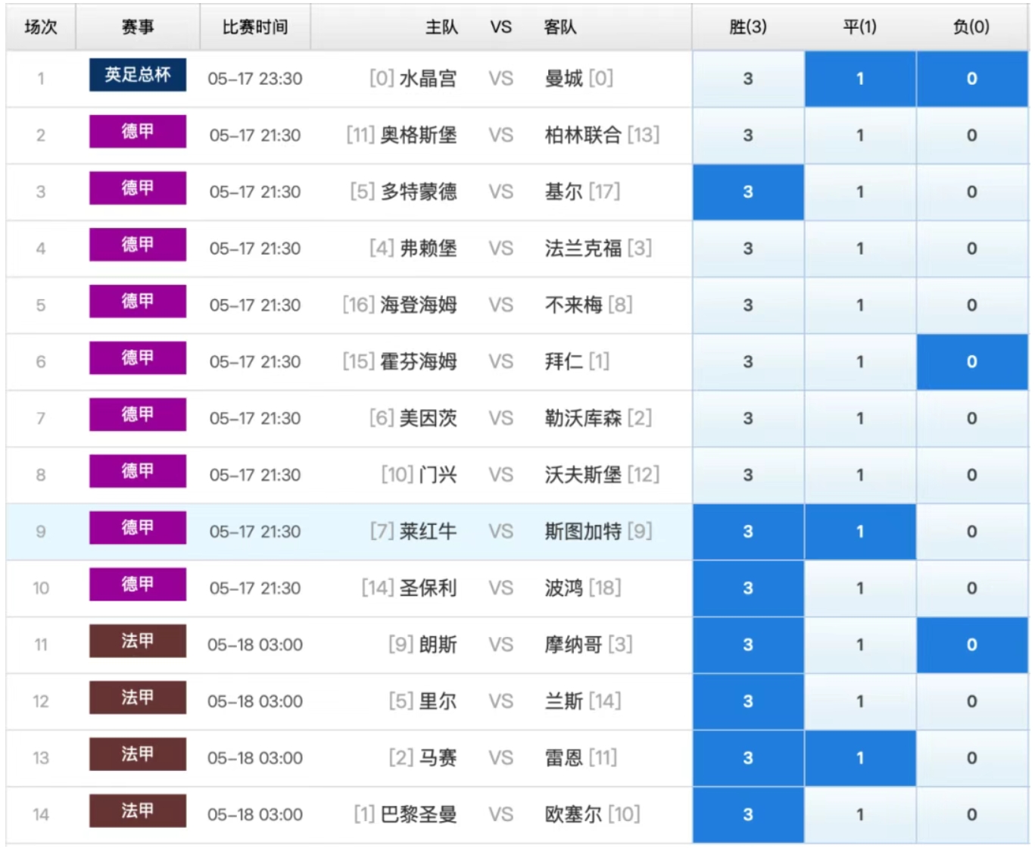Screen dimensions: 1035x852
Task: Select loss (0) for 弗赖堡 vs 法兰克福
Action: [x=972, y=248]
